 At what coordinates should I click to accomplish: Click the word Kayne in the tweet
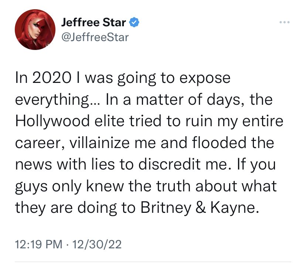235,208
